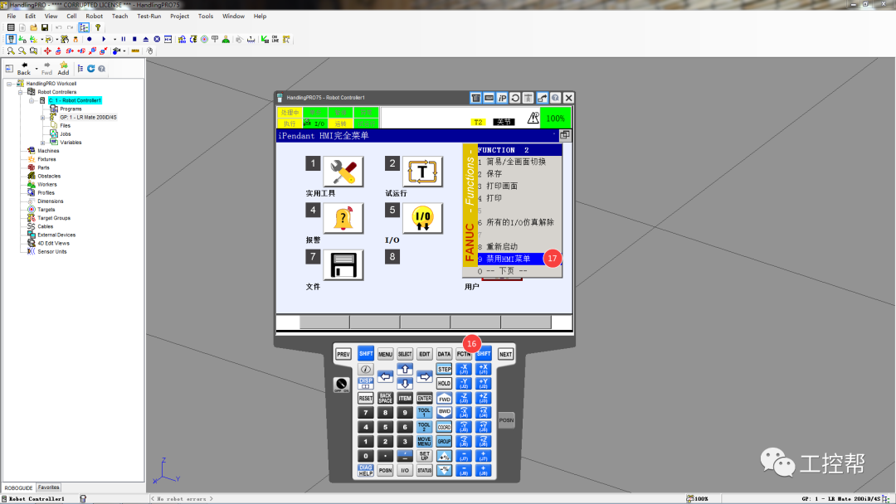896x504 pixels.
Task: Toggle the HOLD key on the pendant
Action: 444,384
